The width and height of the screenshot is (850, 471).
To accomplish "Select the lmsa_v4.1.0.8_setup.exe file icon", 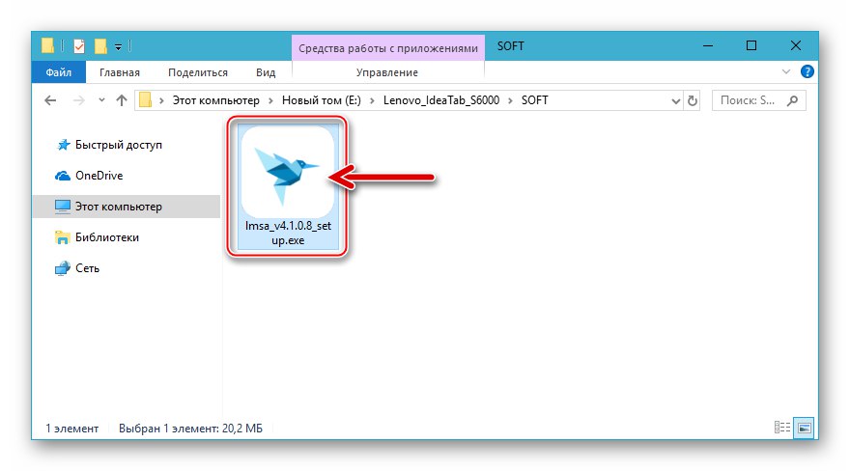I will point(287,185).
